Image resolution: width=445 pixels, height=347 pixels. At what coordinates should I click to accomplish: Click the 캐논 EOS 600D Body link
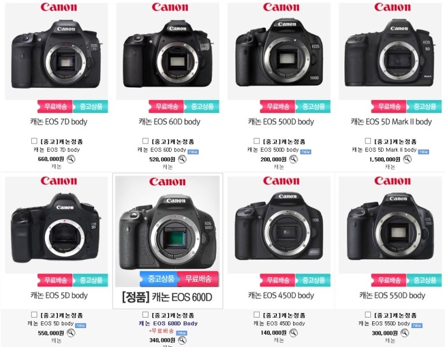pyautogui.click(x=168, y=324)
